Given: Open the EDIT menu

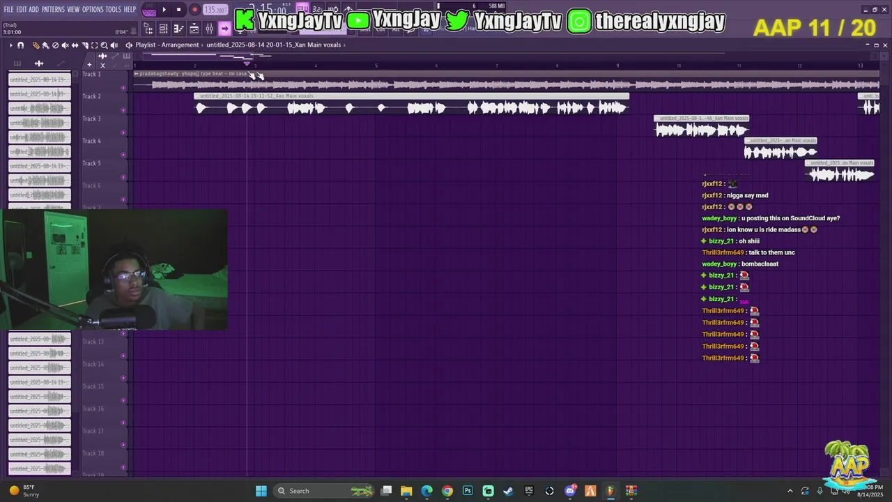Looking at the screenshot, I should click(22, 9).
